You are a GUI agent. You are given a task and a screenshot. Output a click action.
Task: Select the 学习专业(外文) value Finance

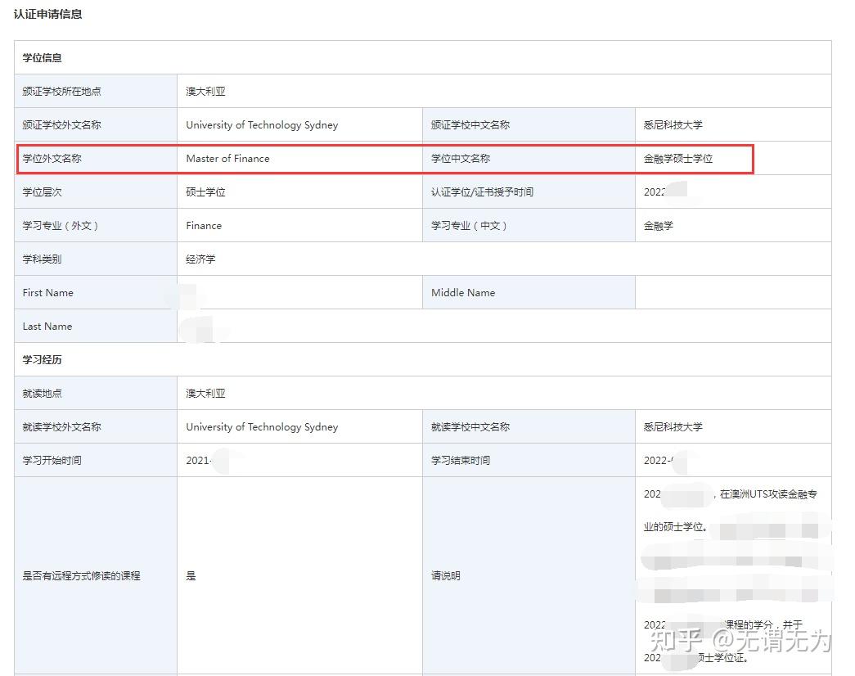(204, 226)
